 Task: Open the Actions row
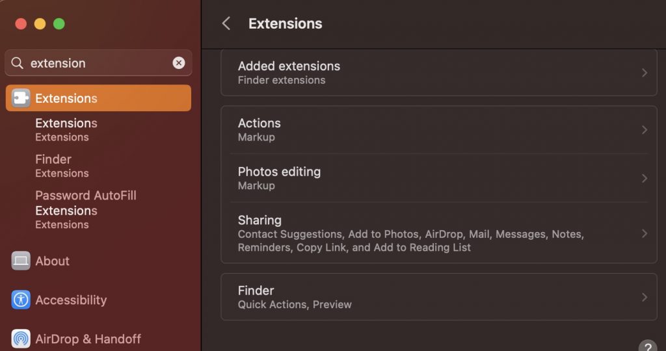pyautogui.click(x=439, y=129)
